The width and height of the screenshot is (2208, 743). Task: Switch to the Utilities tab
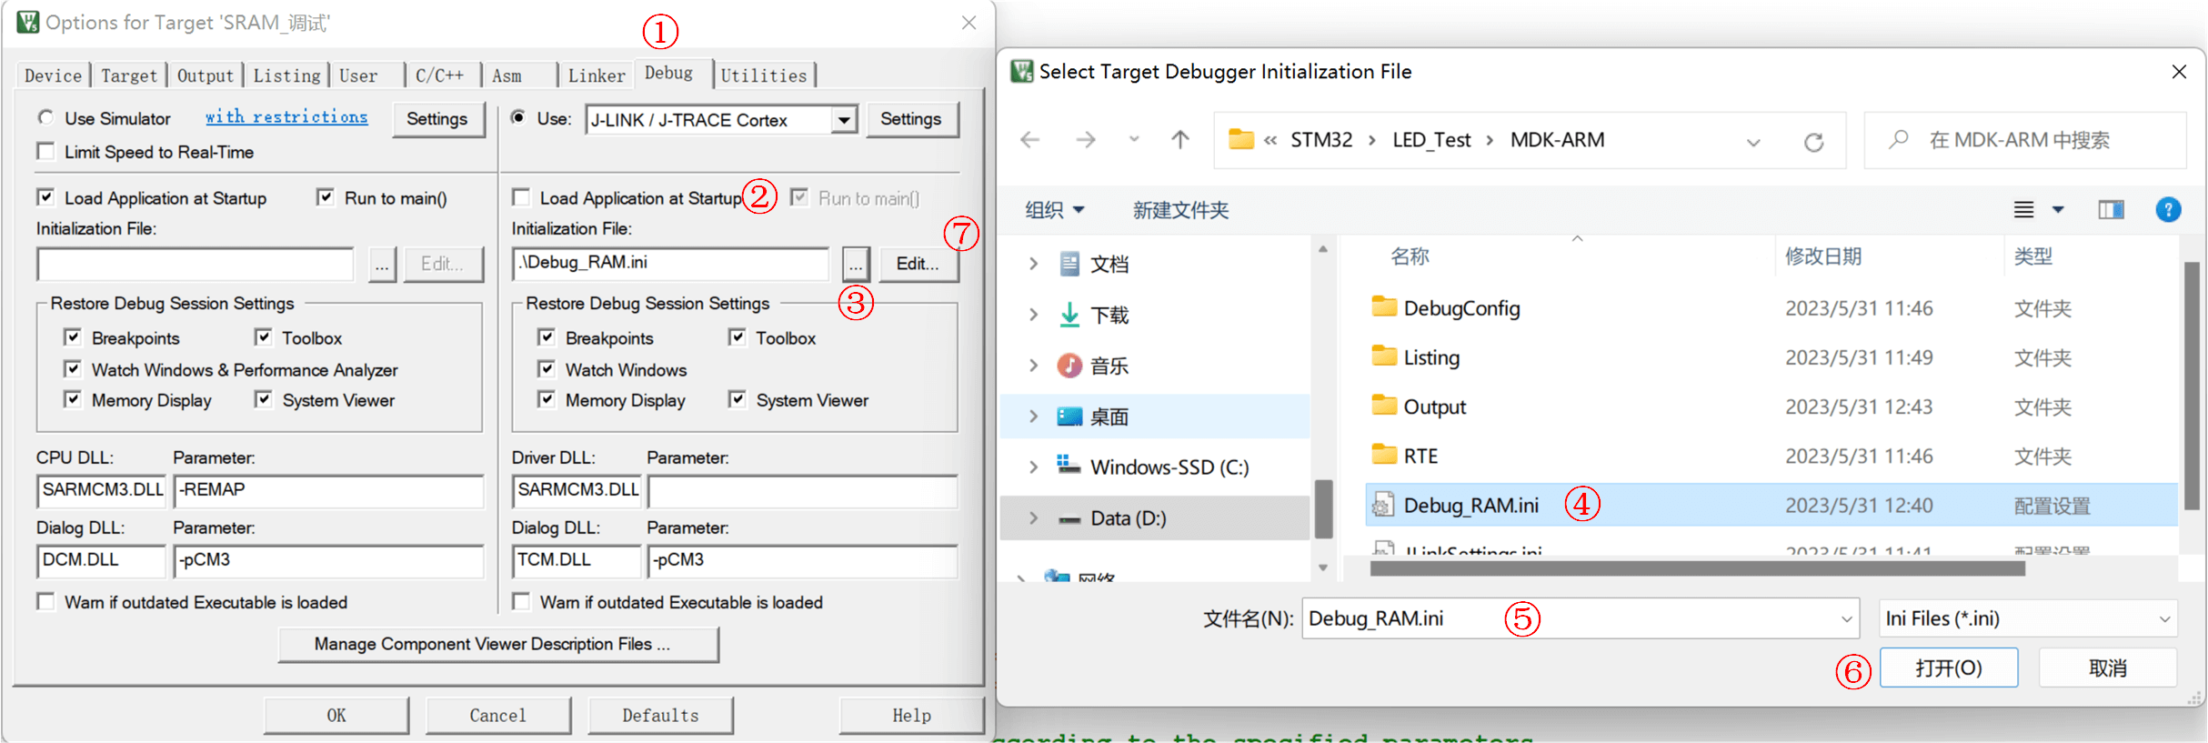tap(763, 75)
